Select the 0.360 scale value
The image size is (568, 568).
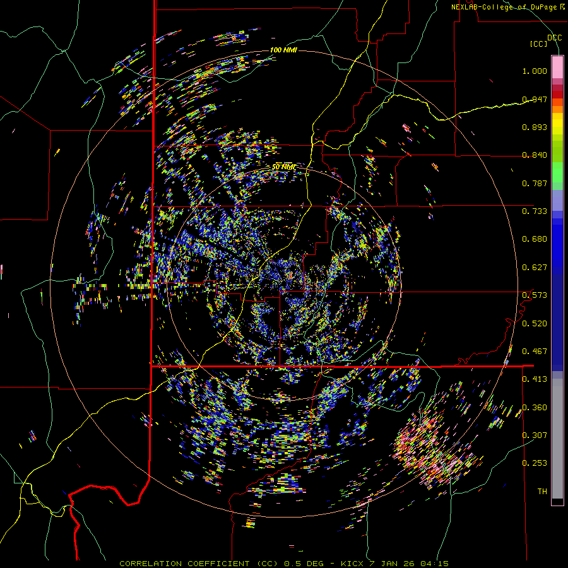(x=535, y=408)
